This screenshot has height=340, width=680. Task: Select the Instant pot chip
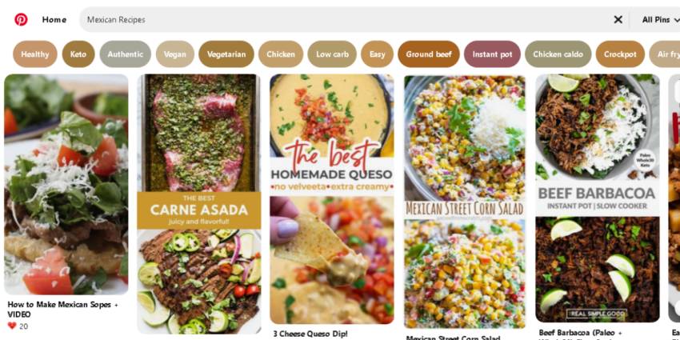point(492,54)
